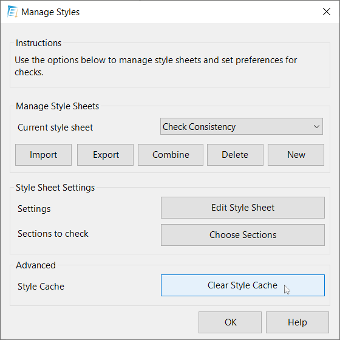Import a style sheet
The width and height of the screenshot is (340, 340).
click(43, 155)
